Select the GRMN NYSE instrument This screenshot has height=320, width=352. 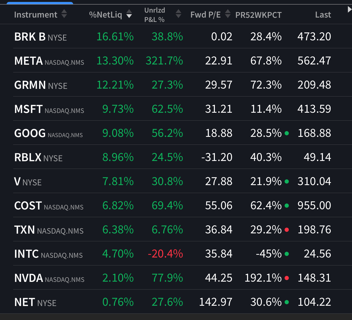click(41, 85)
